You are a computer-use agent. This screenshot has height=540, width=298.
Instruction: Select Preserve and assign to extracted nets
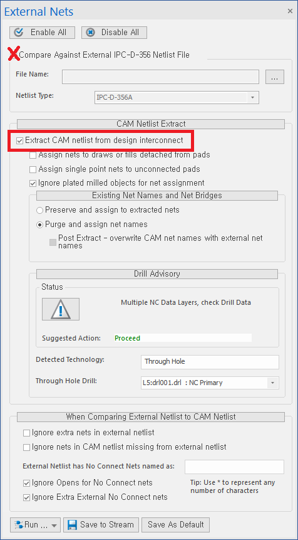39,210
